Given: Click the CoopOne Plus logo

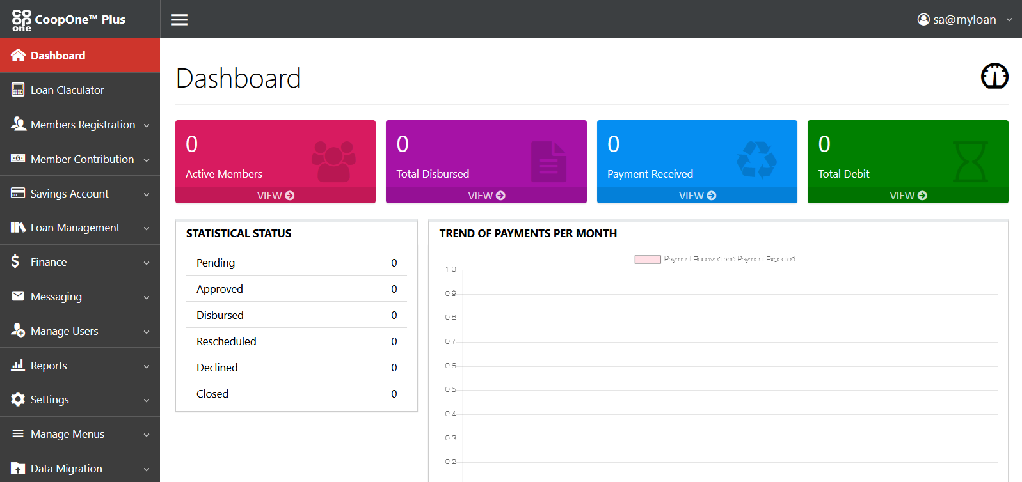Looking at the screenshot, I should pyautogui.click(x=68, y=20).
